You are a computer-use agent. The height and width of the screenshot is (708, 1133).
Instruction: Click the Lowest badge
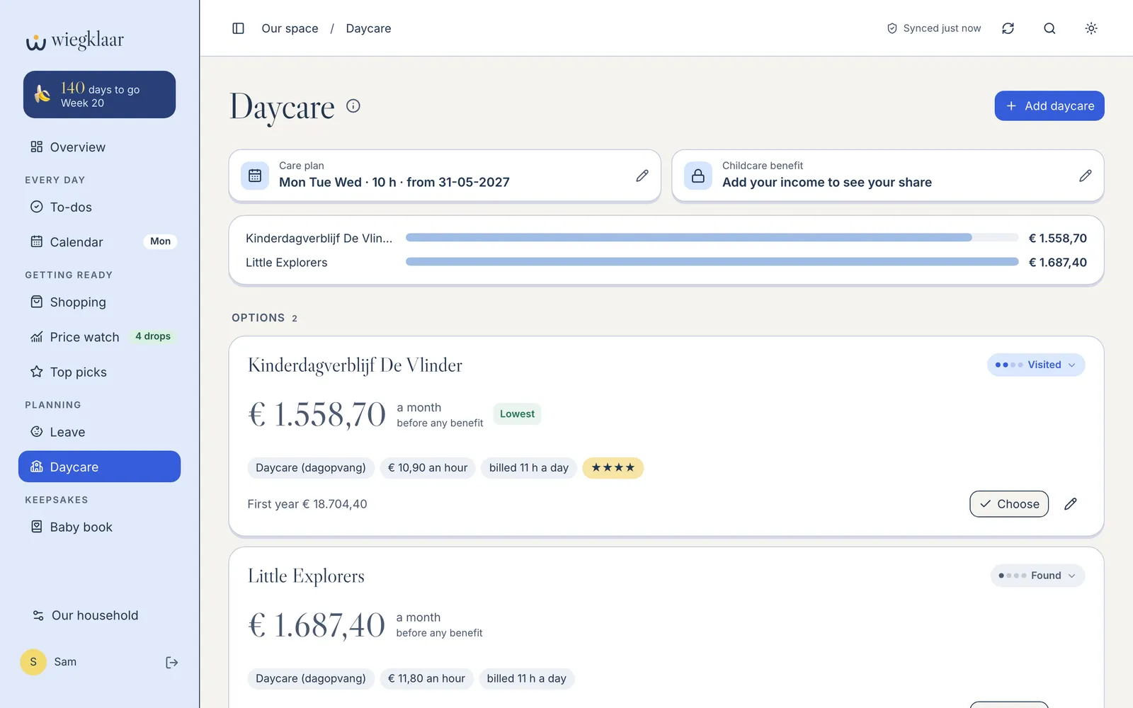tap(517, 414)
